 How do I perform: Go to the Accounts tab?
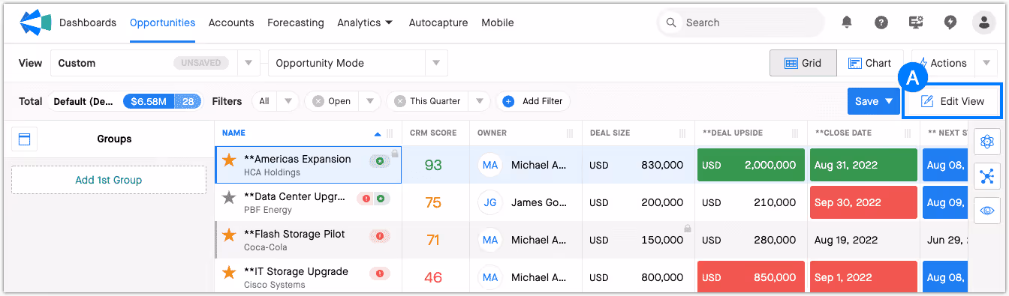pyautogui.click(x=231, y=22)
